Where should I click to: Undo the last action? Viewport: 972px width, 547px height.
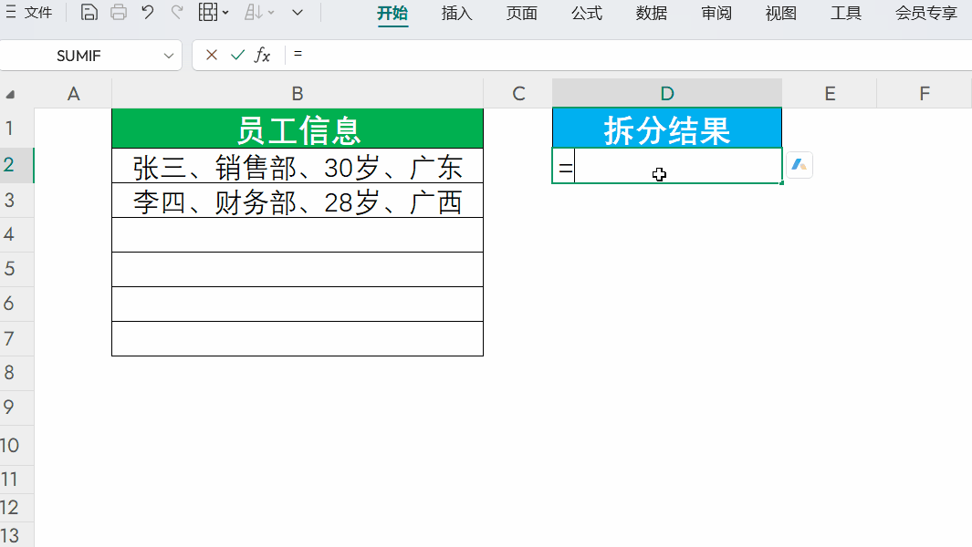click(148, 13)
